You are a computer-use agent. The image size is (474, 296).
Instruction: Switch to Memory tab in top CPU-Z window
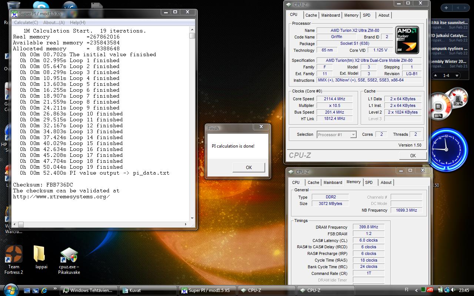click(x=351, y=15)
